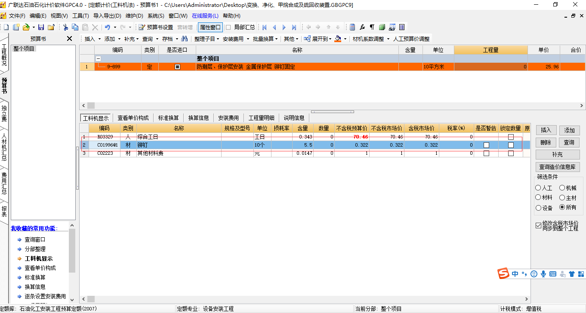The height and width of the screenshot is (313, 586).
Task: Click the fx formula icon
Action: [362, 27]
